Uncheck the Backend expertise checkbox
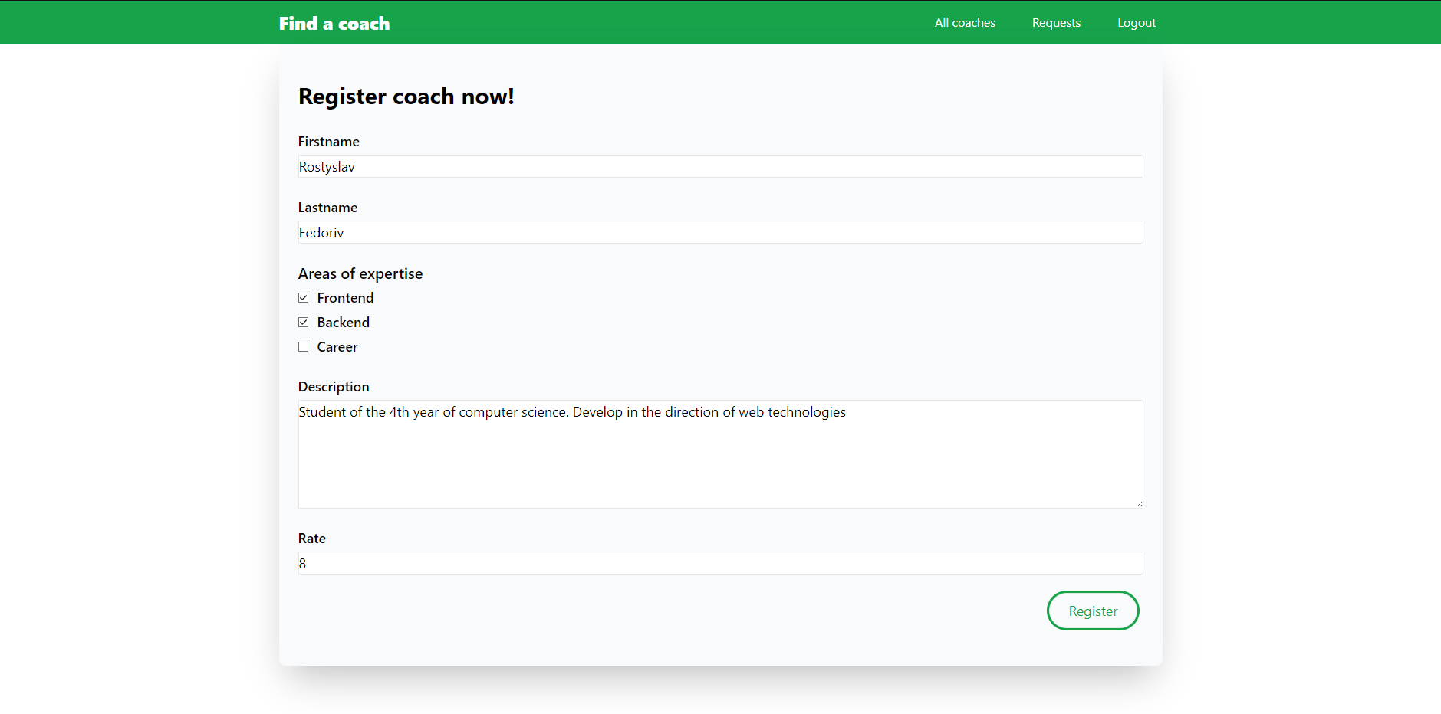1441x714 pixels. pos(303,322)
